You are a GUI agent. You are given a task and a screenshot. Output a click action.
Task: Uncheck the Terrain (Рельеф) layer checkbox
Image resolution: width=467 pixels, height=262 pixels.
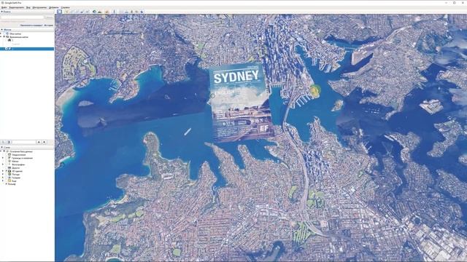coord(7,184)
